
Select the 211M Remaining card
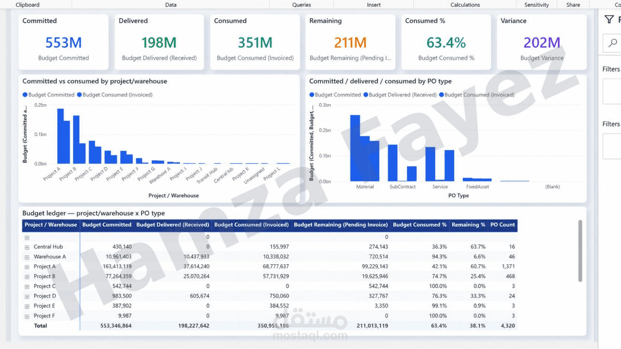(350, 42)
